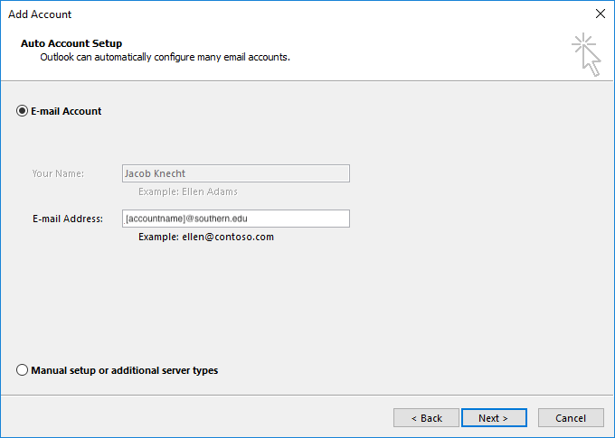Click the E-mail Address label
The width and height of the screenshot is (615, 438).
(68, 219)
